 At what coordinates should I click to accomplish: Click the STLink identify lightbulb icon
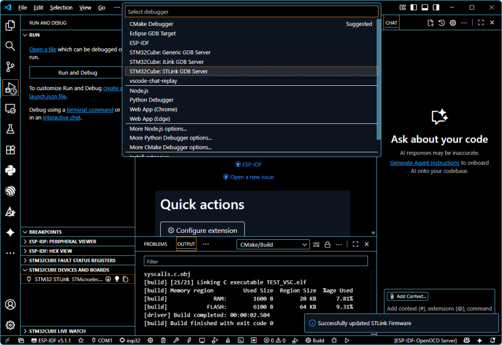pyautogui.click(x=117, y=279)
